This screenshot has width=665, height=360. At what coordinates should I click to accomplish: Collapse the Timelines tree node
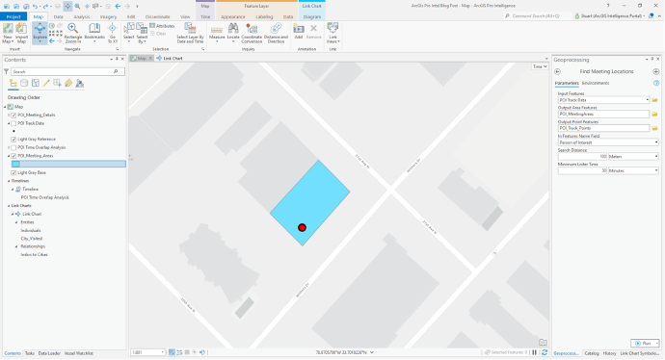click(9, 181)
